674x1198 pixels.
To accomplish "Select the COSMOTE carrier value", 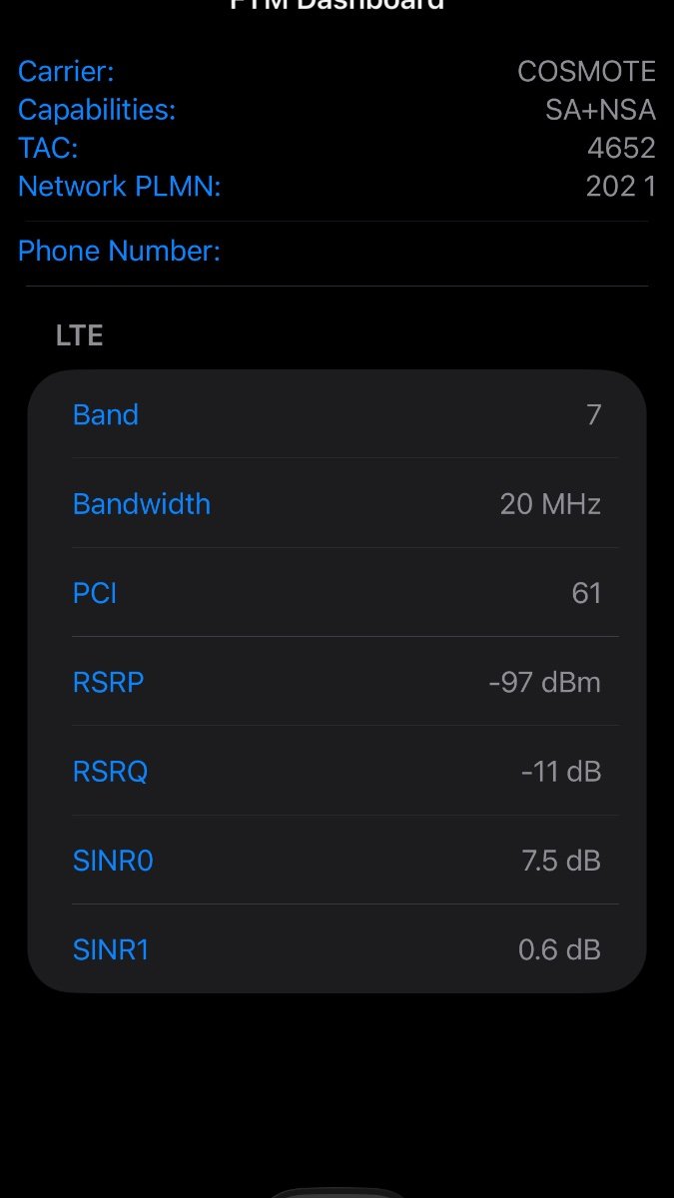I will point(586,72).
